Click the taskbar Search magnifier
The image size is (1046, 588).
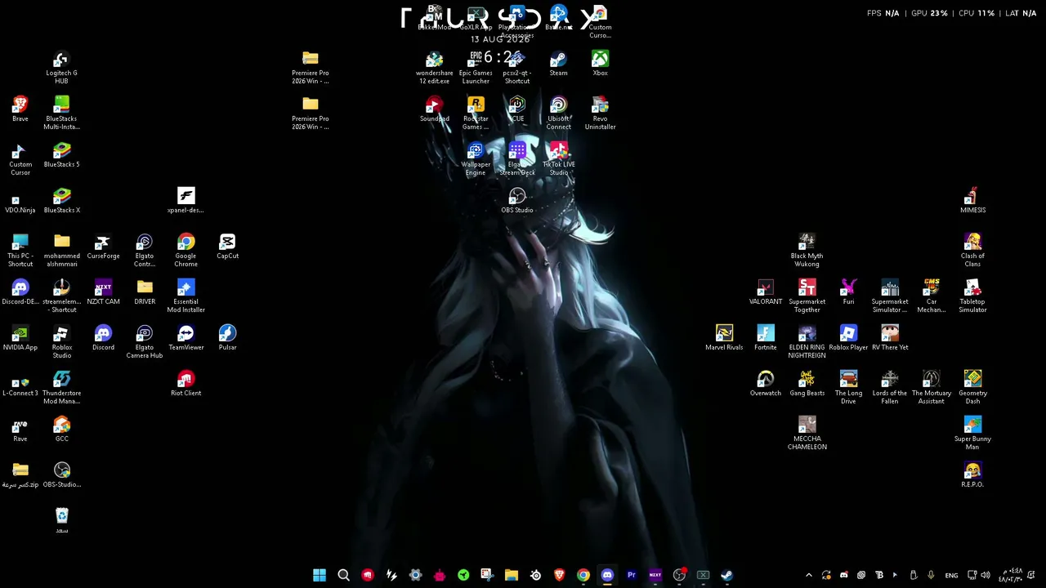coord(343,575)
